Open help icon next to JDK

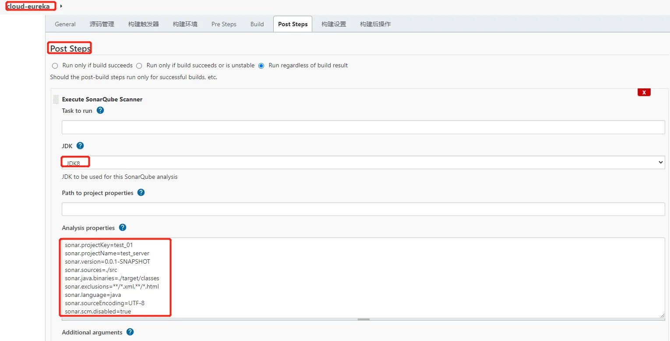(x=80, y=146)
